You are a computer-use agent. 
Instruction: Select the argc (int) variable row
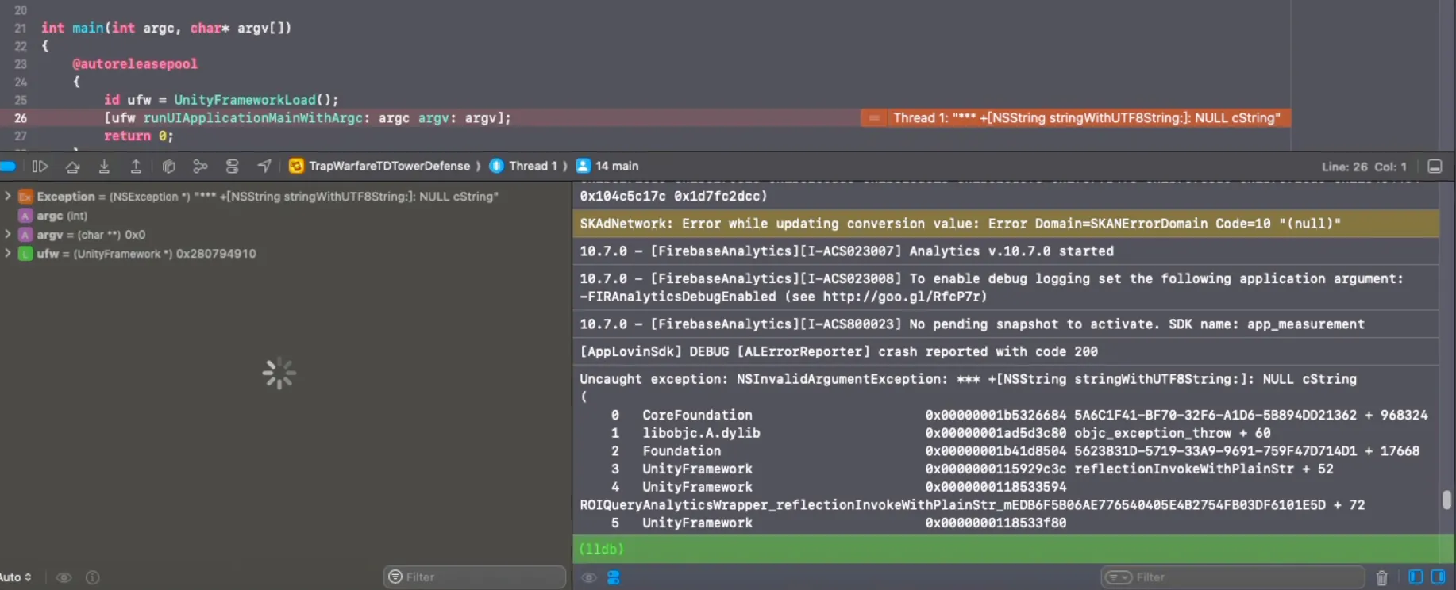pyautogui.click(x=52, y=215)
